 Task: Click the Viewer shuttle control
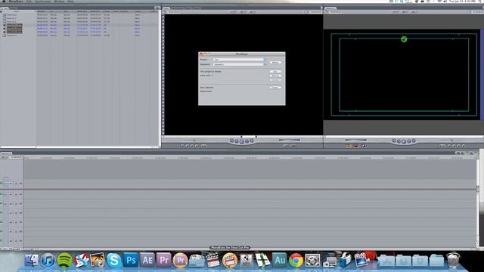194,141
